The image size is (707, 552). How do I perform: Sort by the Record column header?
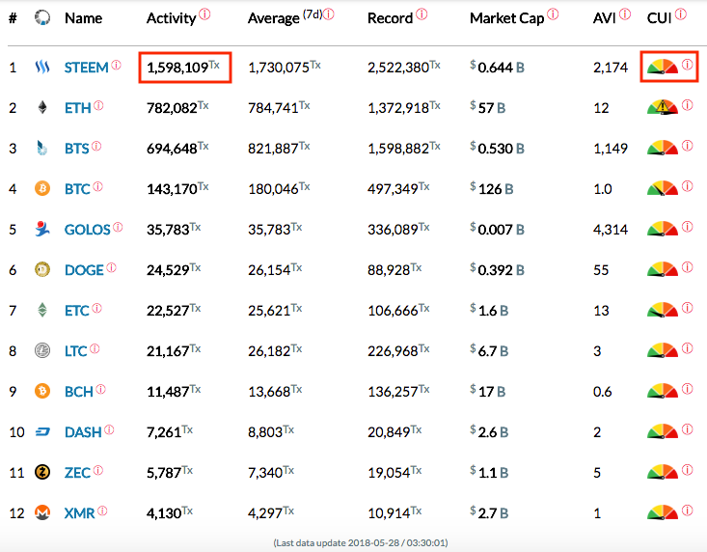click(390, 18)
